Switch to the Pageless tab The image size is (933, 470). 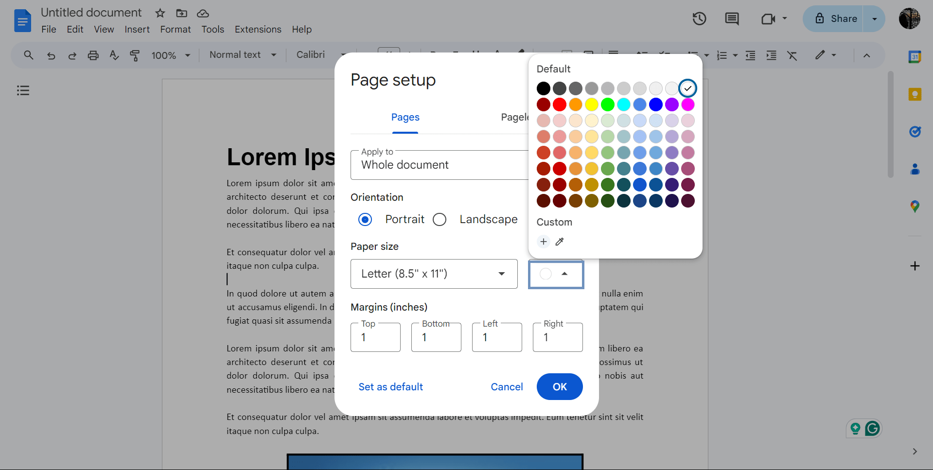pyautogui.click(x=515, y=117)
